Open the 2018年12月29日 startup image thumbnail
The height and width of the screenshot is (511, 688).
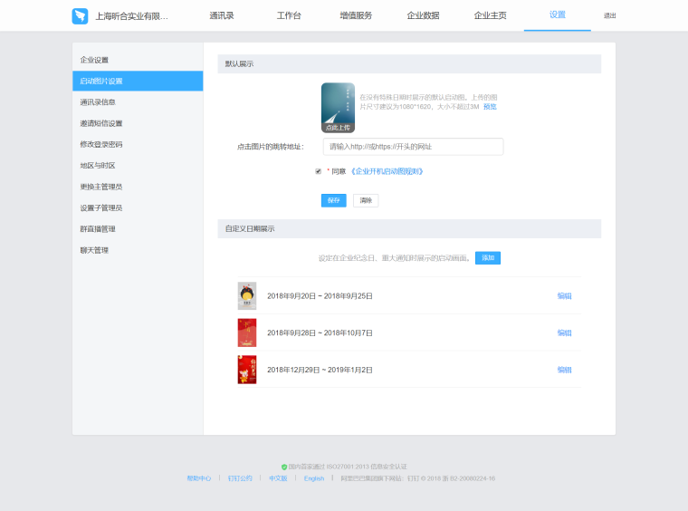point(247,370)
